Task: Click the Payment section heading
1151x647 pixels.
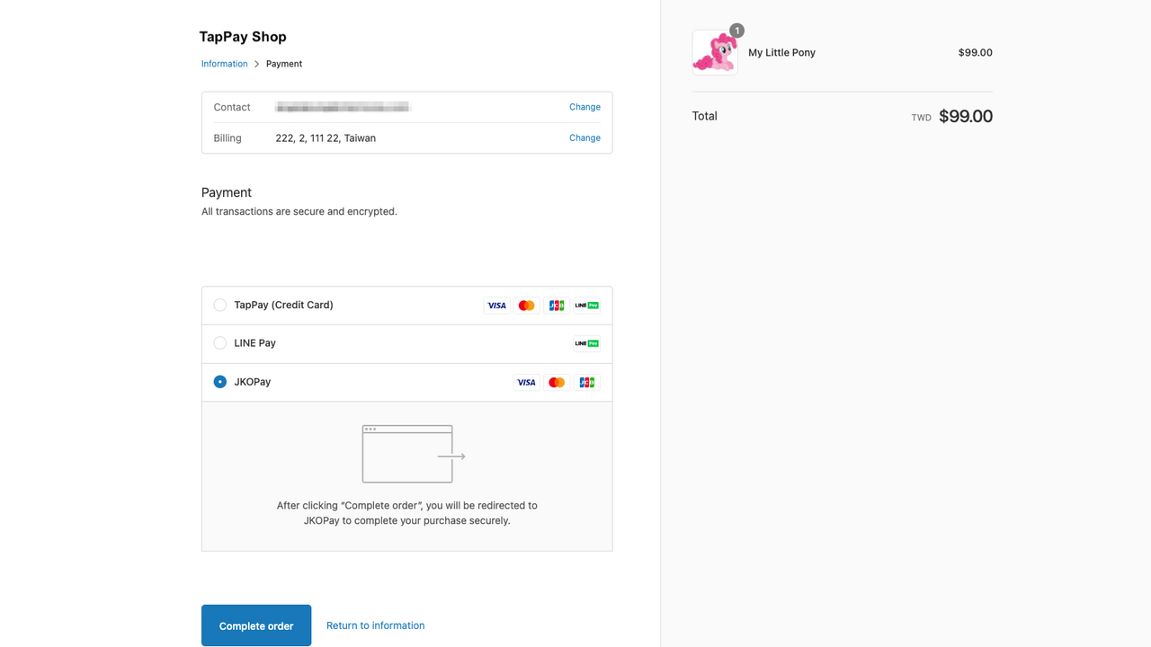Action: (x=227, y=192)
